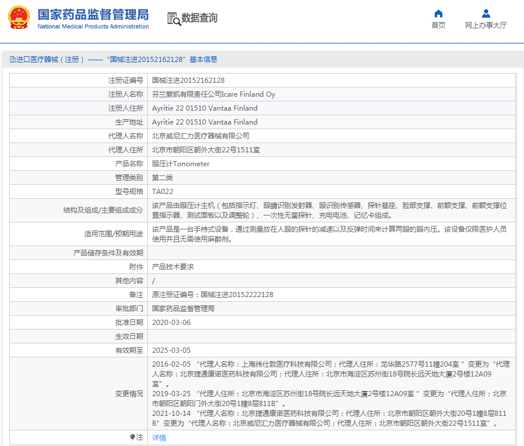
Task: Click the 变更情况 row label
Action: coord(129,394)
